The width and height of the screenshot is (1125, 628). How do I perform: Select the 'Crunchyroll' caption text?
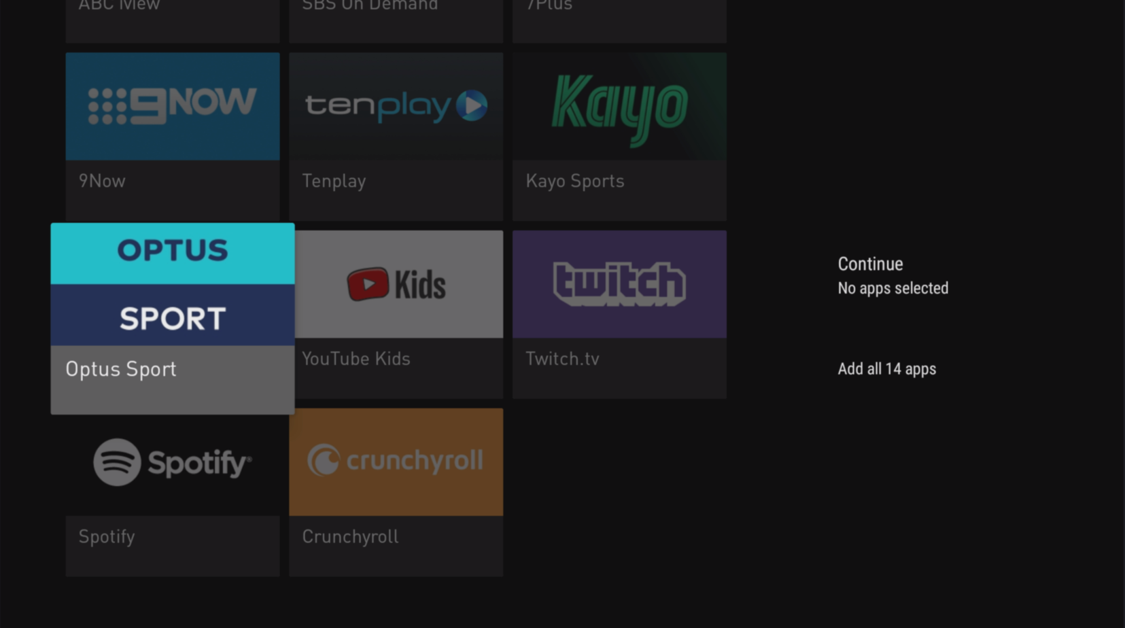[350, 537]
